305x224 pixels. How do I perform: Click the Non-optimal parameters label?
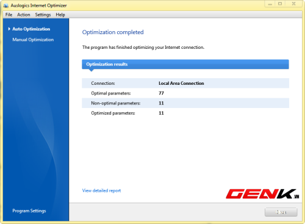pyautogui.click(x=116, y=103)
